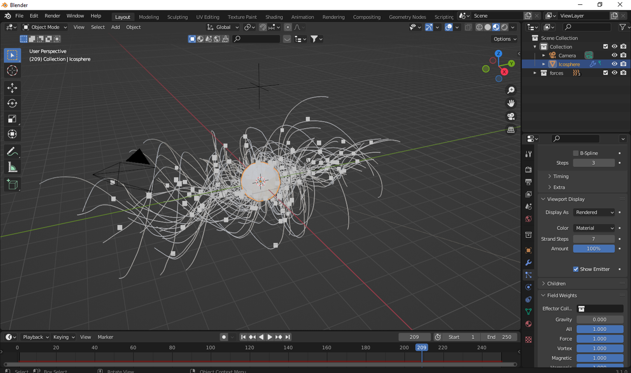Open the Color Material dropdown
Viewport: 631px width, 373px height.
[x=594, y=228]
